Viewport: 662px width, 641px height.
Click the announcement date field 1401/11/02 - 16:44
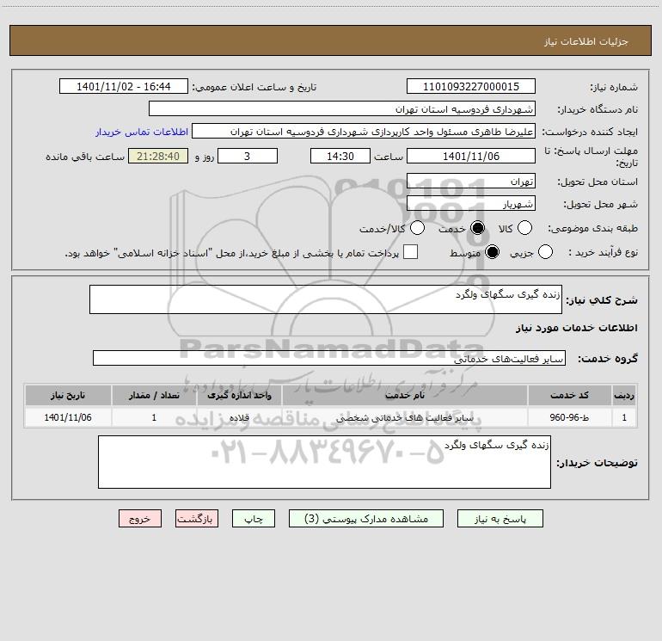(x=124, y=86)
